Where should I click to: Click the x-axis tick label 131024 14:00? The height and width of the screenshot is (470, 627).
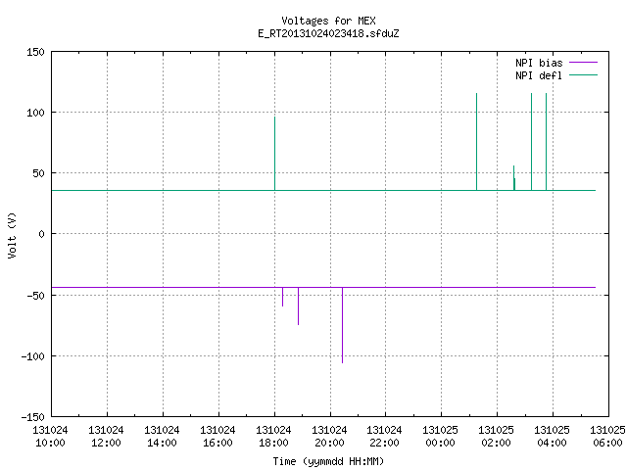click(x=162, y=437)
